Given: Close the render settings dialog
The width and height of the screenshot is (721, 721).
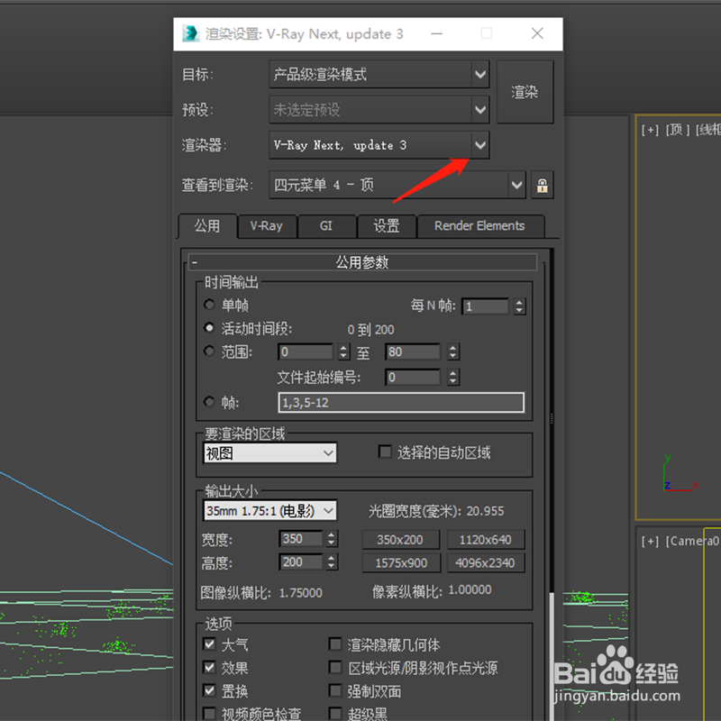Looking at the screenshot, I should point(537,33).
